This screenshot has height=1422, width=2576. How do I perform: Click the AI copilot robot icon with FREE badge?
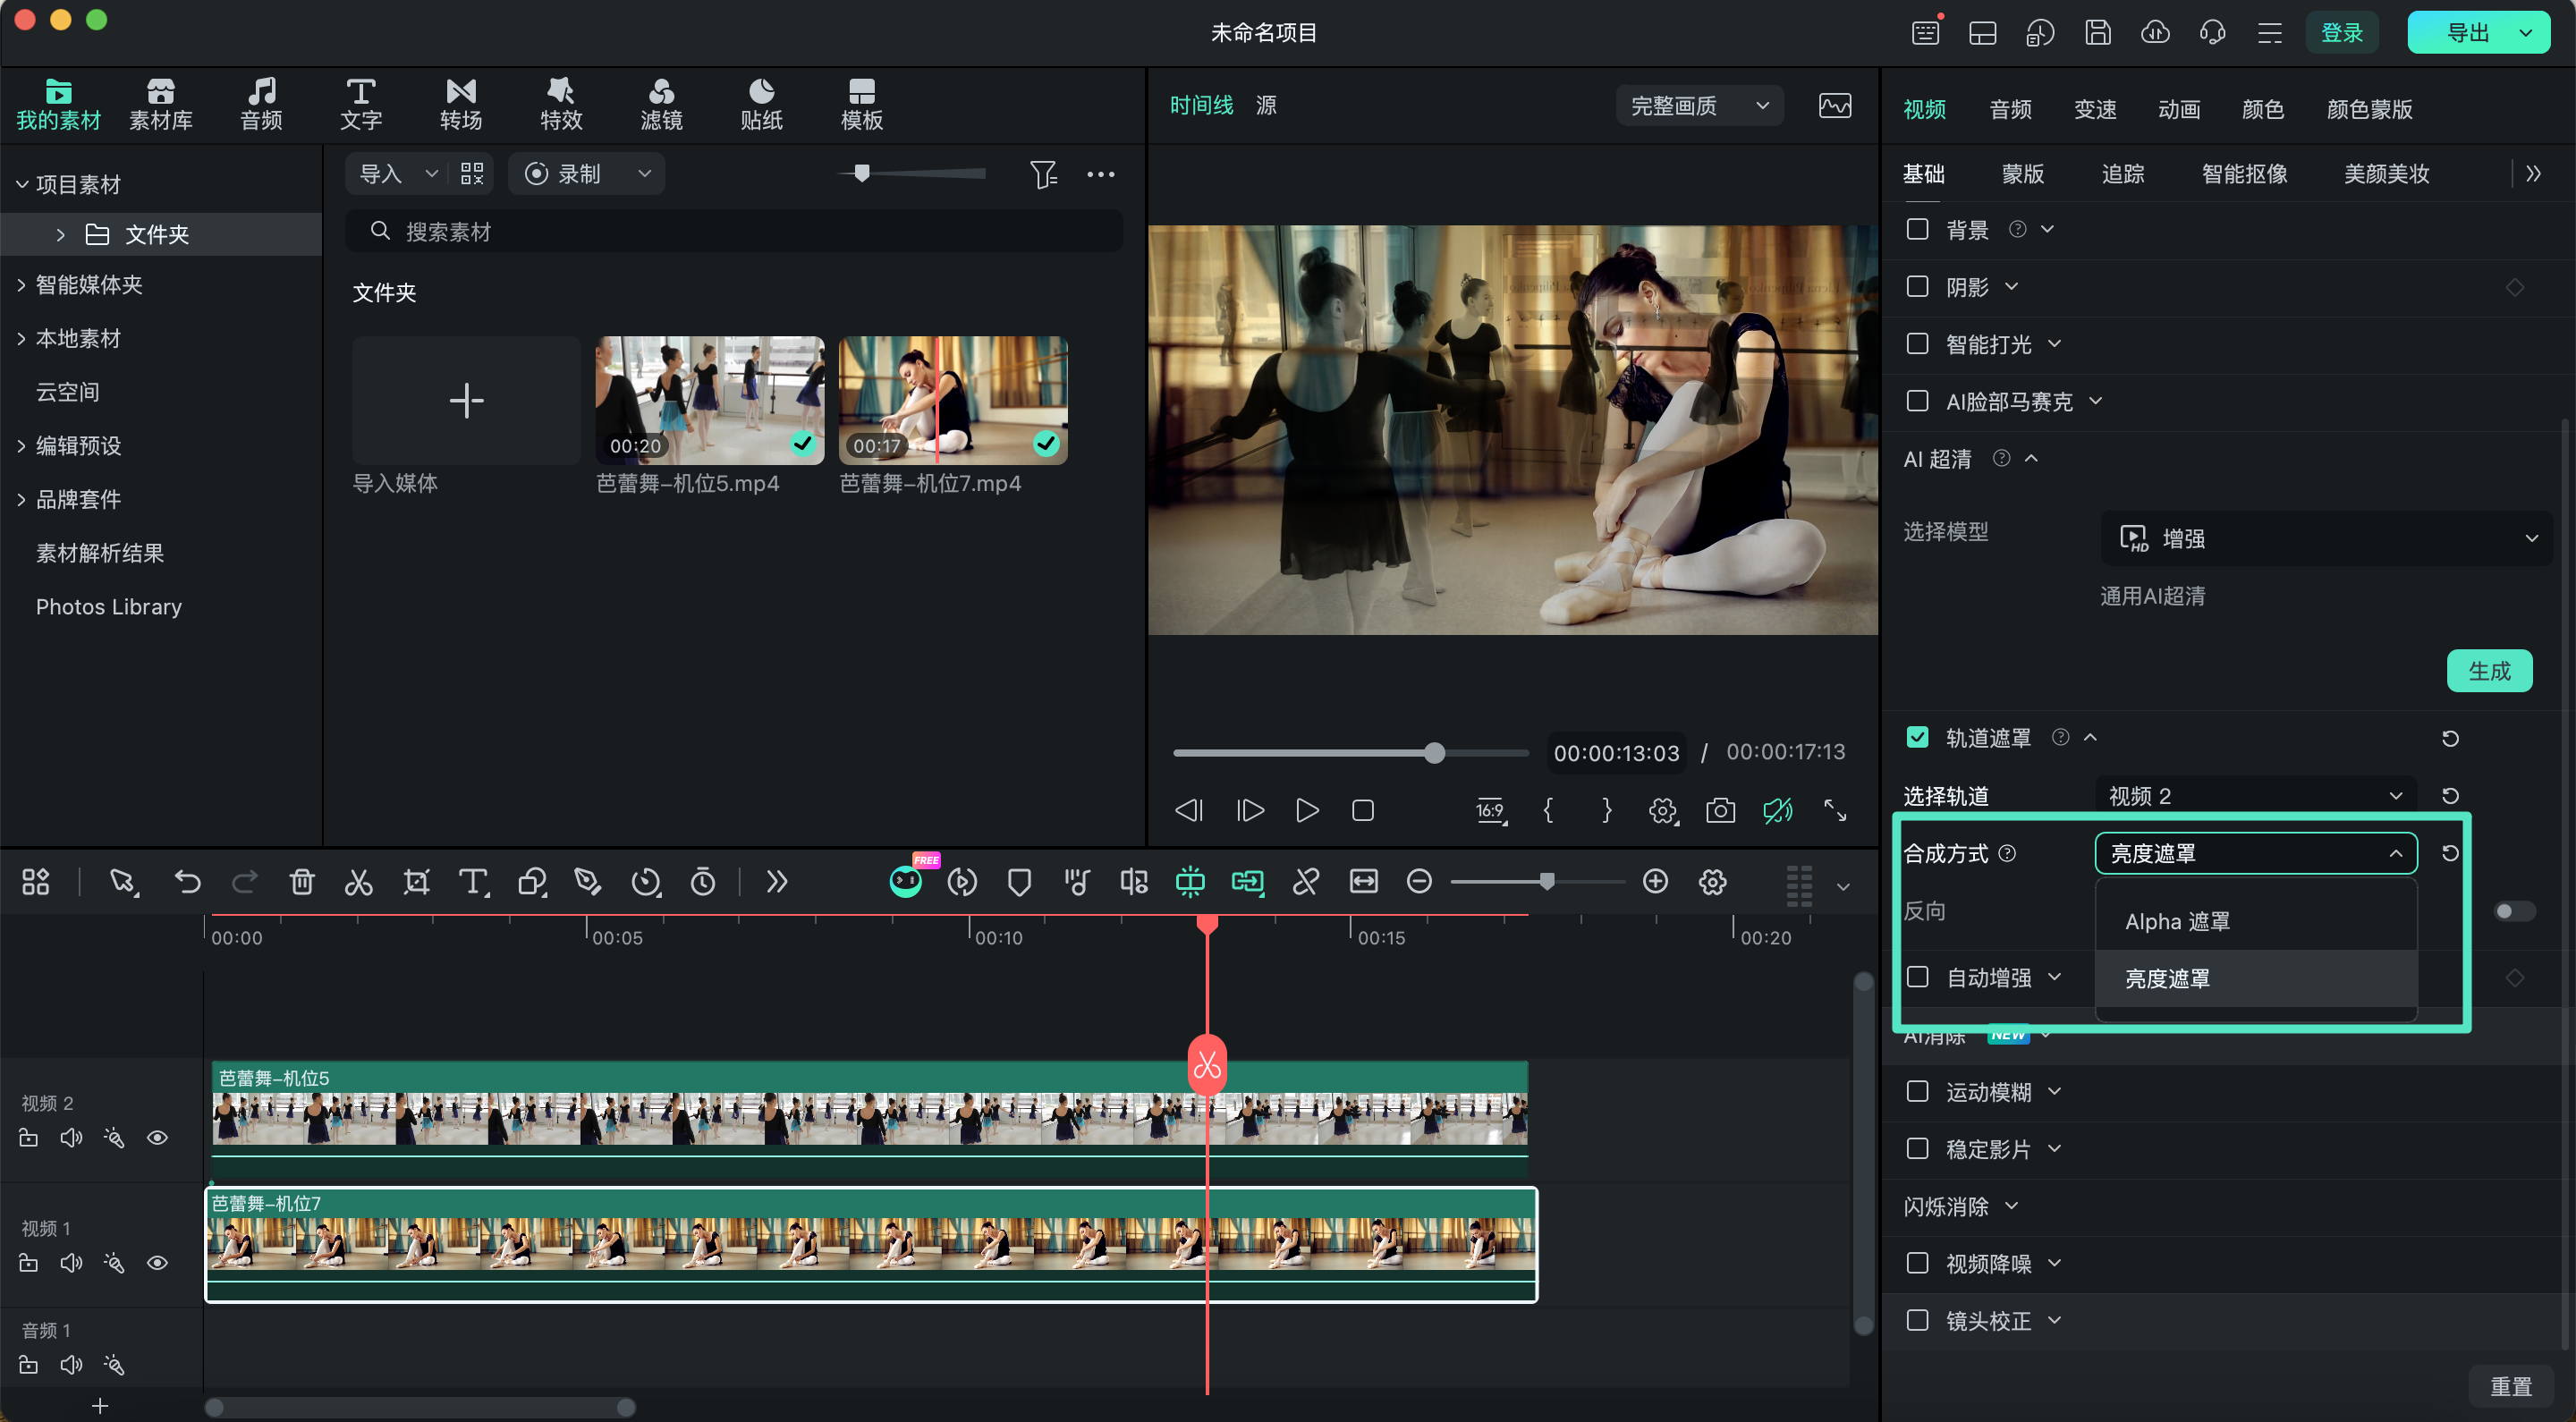905,880
